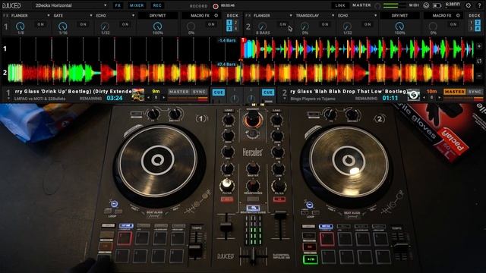This screenshot has width=486, height=273.
Task: Click deck 1 pitch increase arrow
Action: [x=164, y=98]
